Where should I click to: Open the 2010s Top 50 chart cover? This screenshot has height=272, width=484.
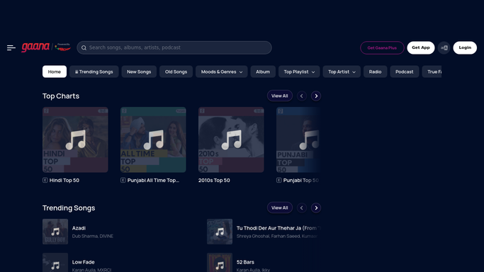click(231, 140)
